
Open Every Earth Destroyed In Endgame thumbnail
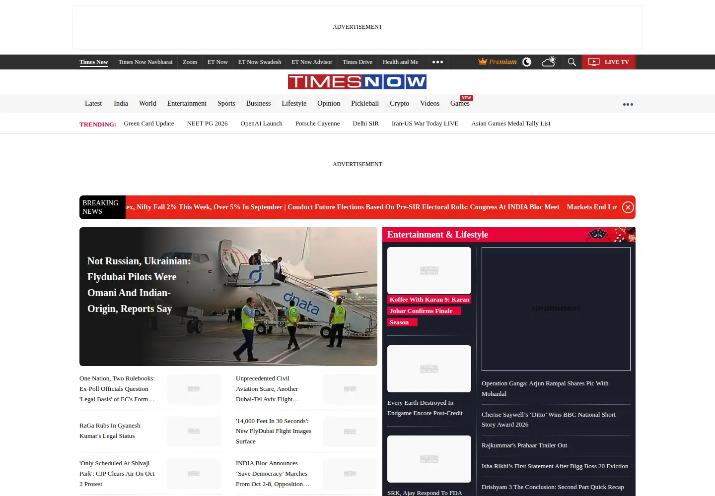429,369
